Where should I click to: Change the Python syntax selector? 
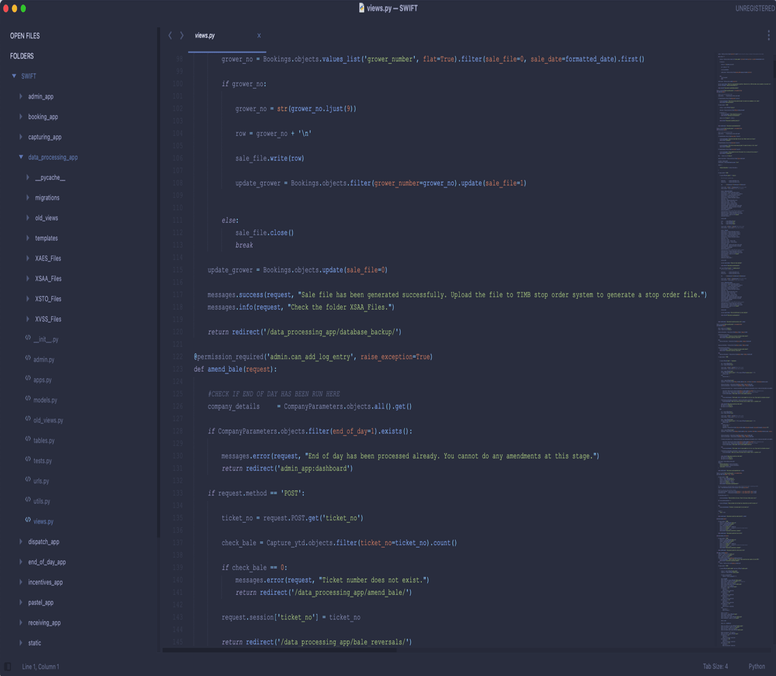pos(756,667)
